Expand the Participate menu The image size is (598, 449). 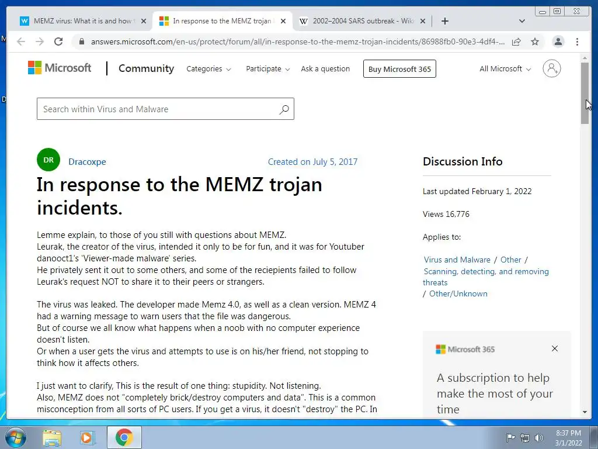point(267,69)
